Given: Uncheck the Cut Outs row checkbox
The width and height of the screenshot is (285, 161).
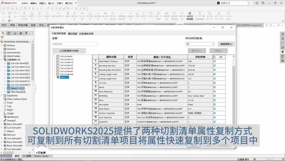Looking at the screenshot, I should coord(214,83).
